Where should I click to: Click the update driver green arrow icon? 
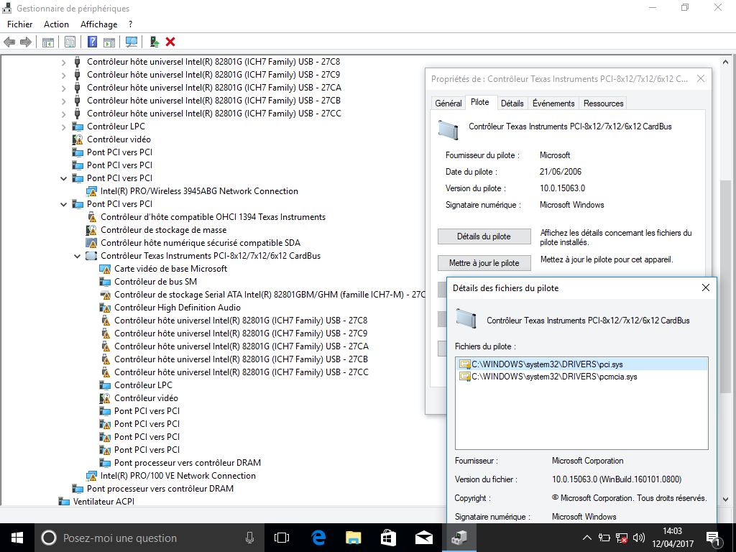tap(155, 42)
